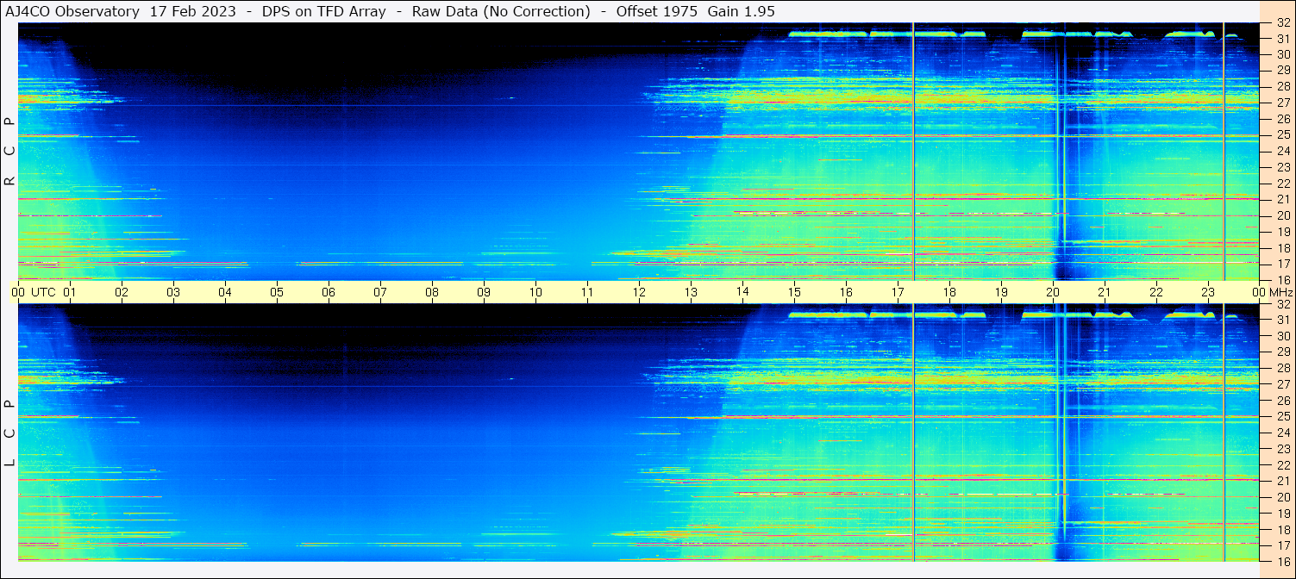Click the RCP label beside the upper spectrogram
Screen dimensions: 1296x579
[x=9, y=152]
